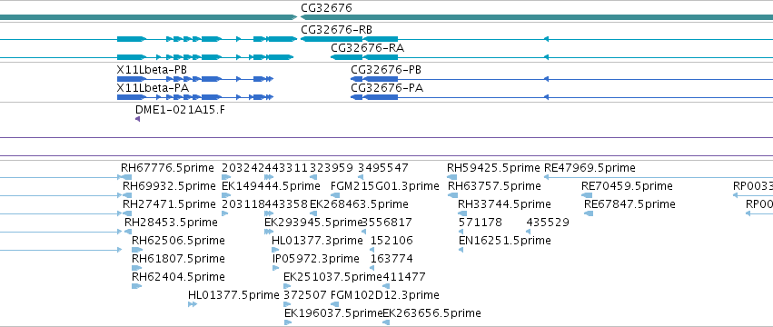The width and height of the screenshot is (773, 327).
Task: Select the RH67776.5prime EST glyph
Action: [126, 177]
